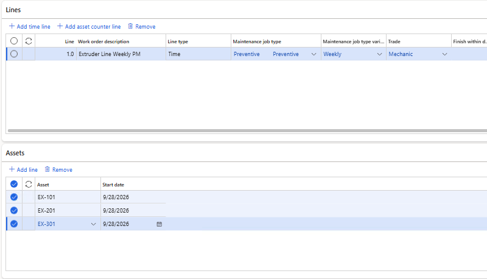Open the calendar picker for EX-301 start date
Screen dimensions: 487x279
click(x=159, y=224)
